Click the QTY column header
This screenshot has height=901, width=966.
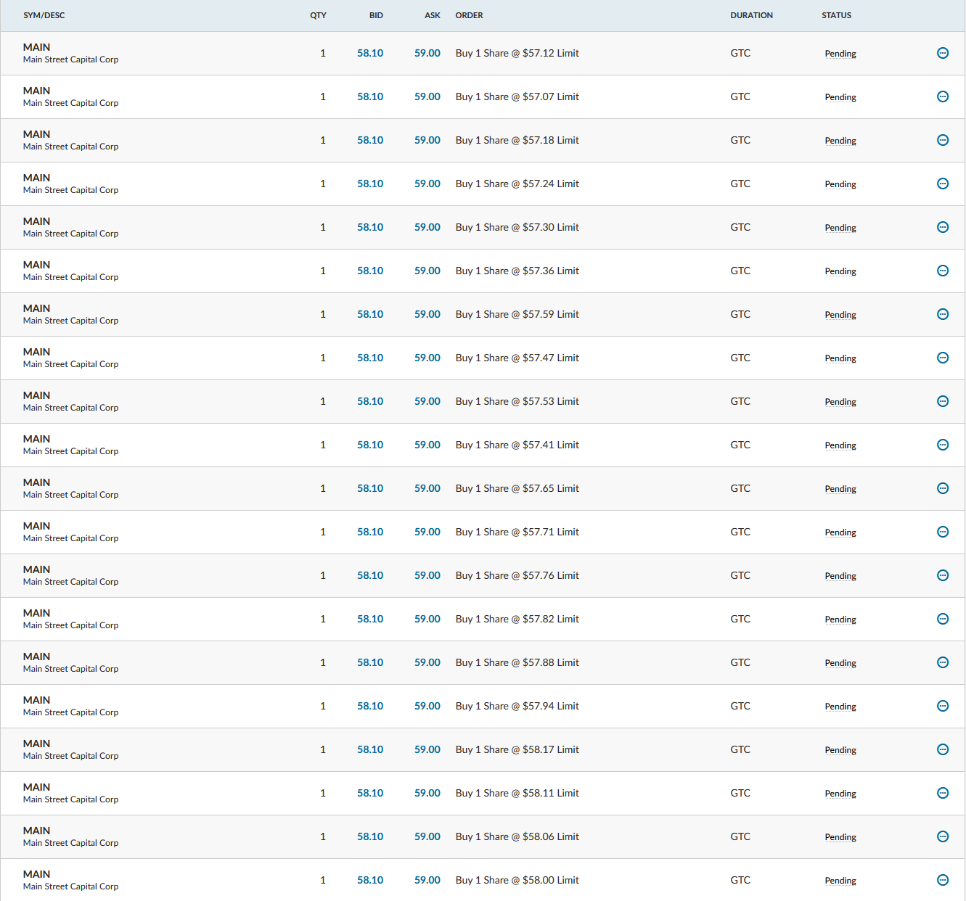(318, 15)
